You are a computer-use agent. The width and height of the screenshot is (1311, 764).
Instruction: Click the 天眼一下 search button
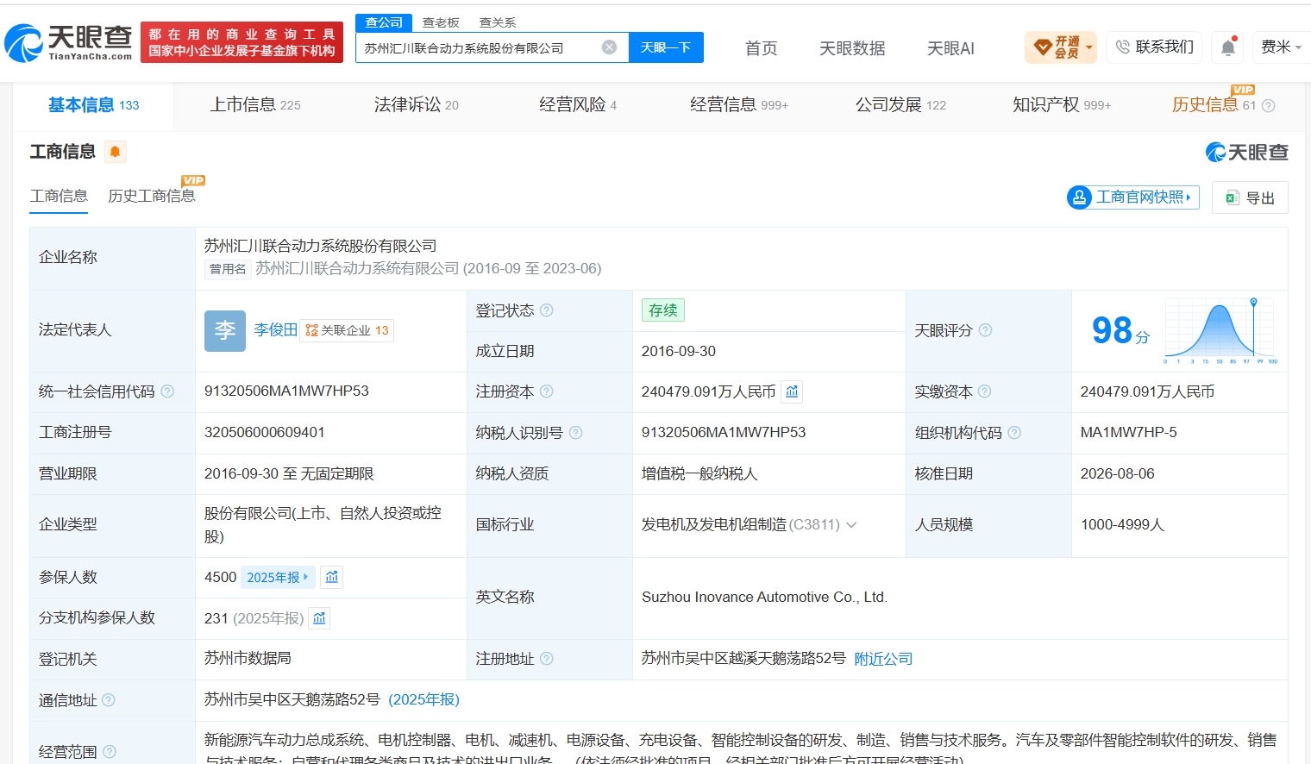666,47
